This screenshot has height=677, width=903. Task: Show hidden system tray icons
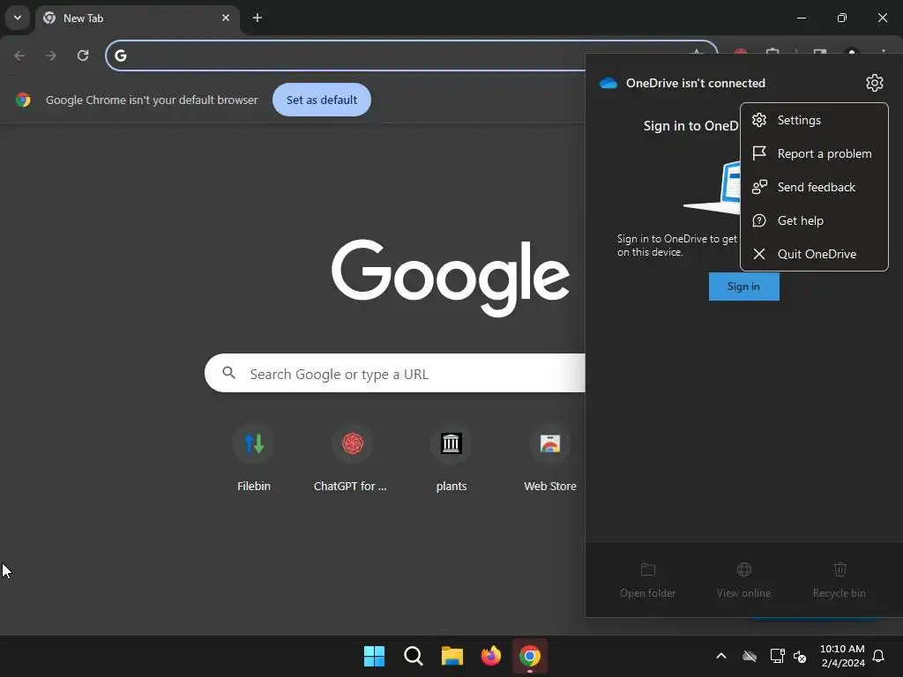click(721, 656)
